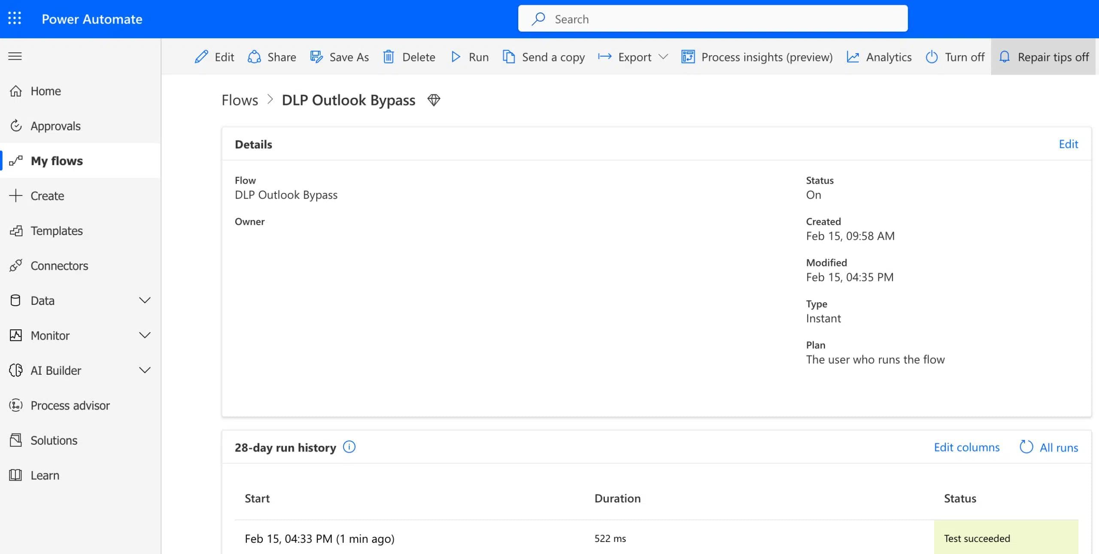Click the Search input field

(713, 19)
